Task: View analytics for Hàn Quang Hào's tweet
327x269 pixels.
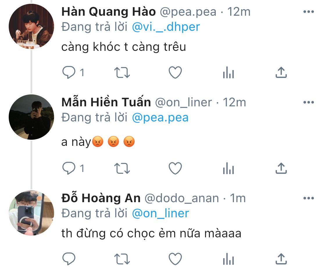Action: pos(228,73)
